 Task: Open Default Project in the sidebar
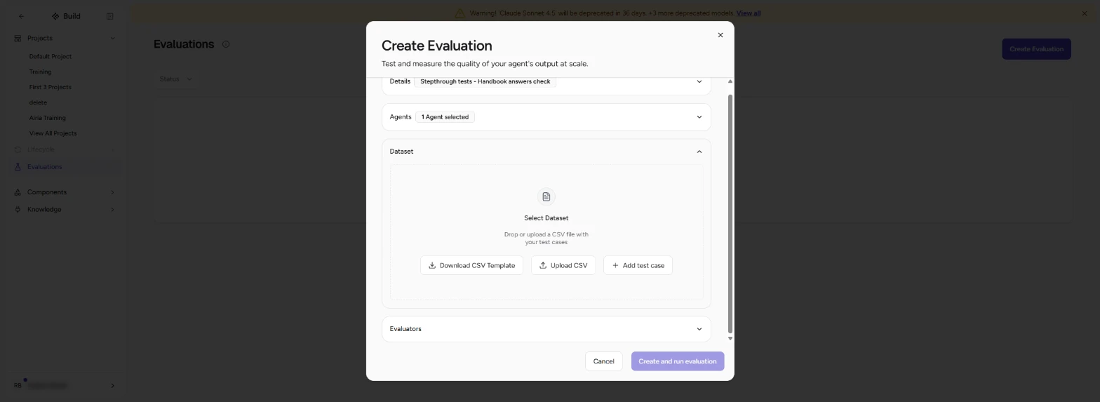[x=51, y=56]
